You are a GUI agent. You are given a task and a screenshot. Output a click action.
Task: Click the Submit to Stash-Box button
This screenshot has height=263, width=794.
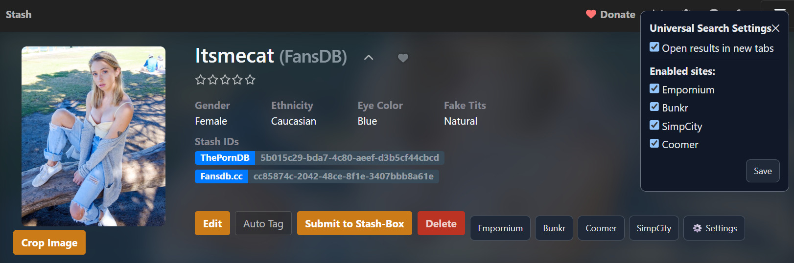coord(354,223)
